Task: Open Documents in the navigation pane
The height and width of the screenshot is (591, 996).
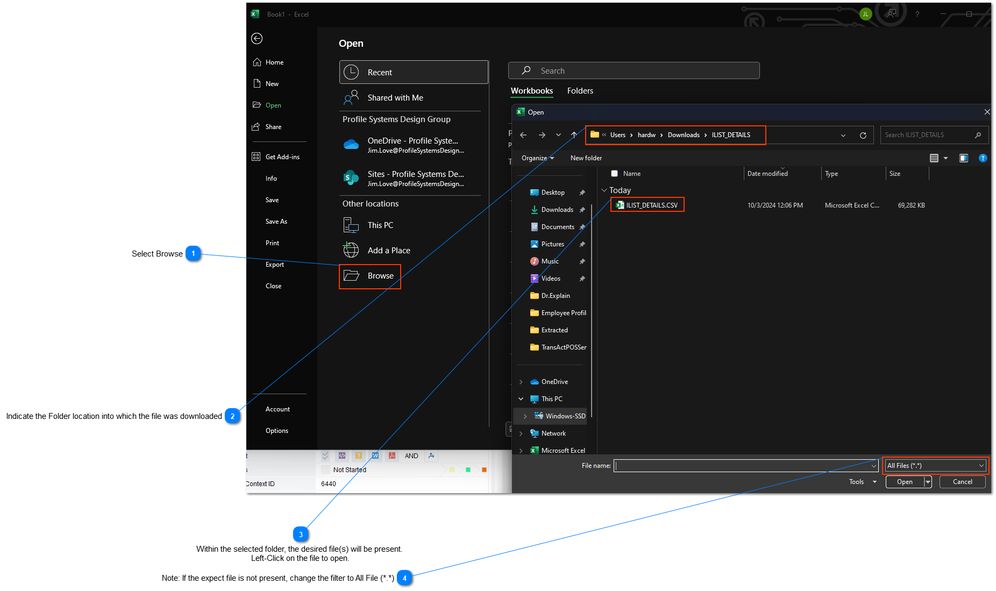Action: 558,227
